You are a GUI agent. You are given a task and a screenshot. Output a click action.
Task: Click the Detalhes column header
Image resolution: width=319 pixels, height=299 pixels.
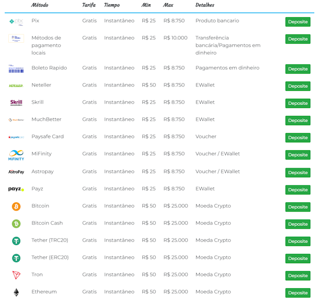[x=205, y=5]
